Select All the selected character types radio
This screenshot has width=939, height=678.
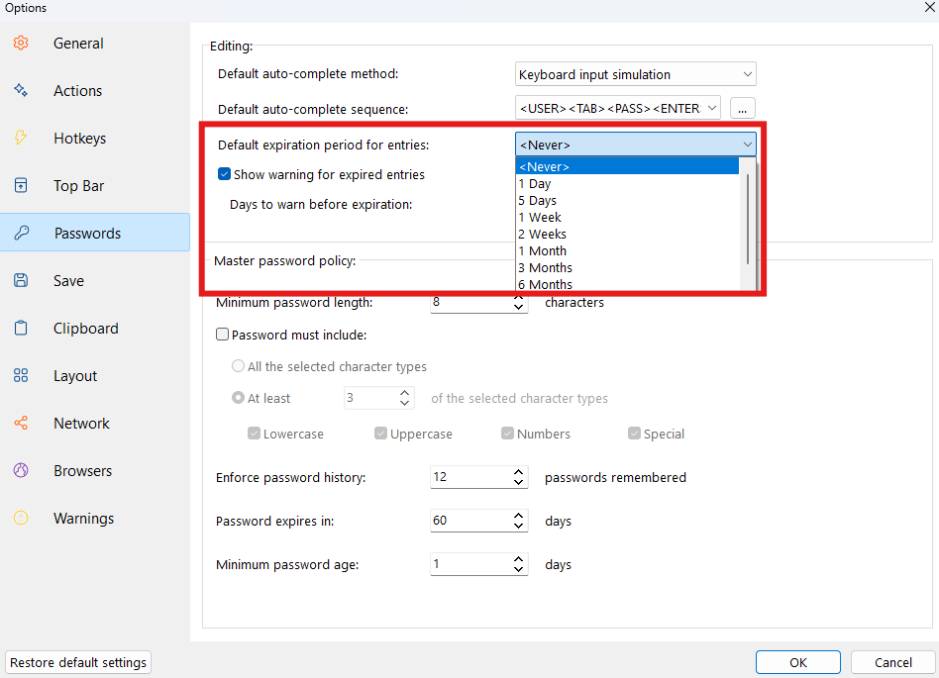(x=238, y=366)
